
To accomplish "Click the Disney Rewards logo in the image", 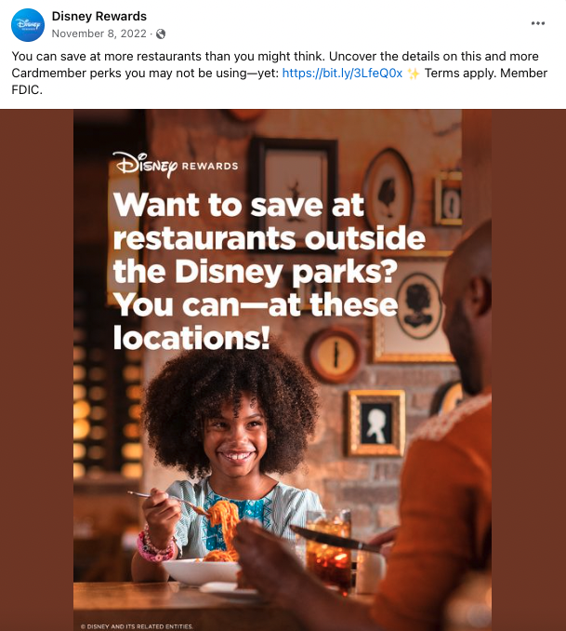I will pyautogui.click(x=176, y=165).
